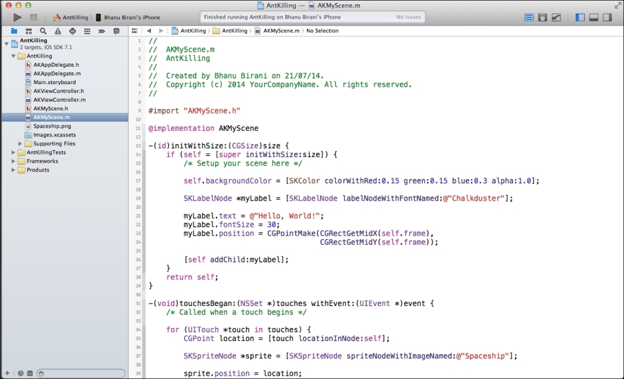The height and width of the screenshot is (379, 624).
Task: Click the "return self;" statement
Action: [x=192, y=277]
